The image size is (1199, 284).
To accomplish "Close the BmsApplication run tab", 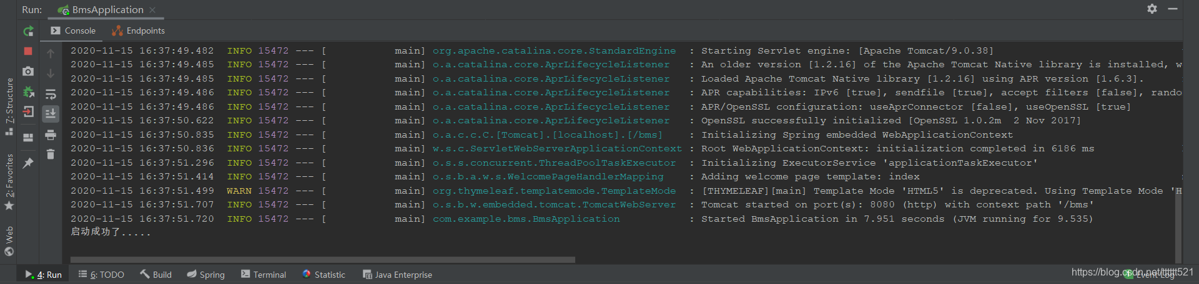I will [152, 10].
